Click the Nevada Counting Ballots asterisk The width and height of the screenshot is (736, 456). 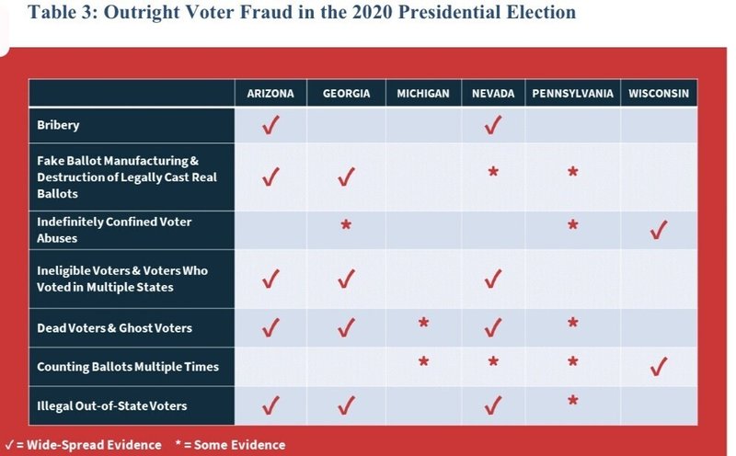pyautogui.click(x=493, y=361)
